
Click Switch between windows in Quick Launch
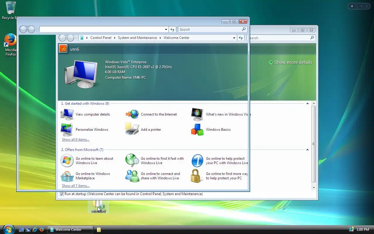[28, 230]
